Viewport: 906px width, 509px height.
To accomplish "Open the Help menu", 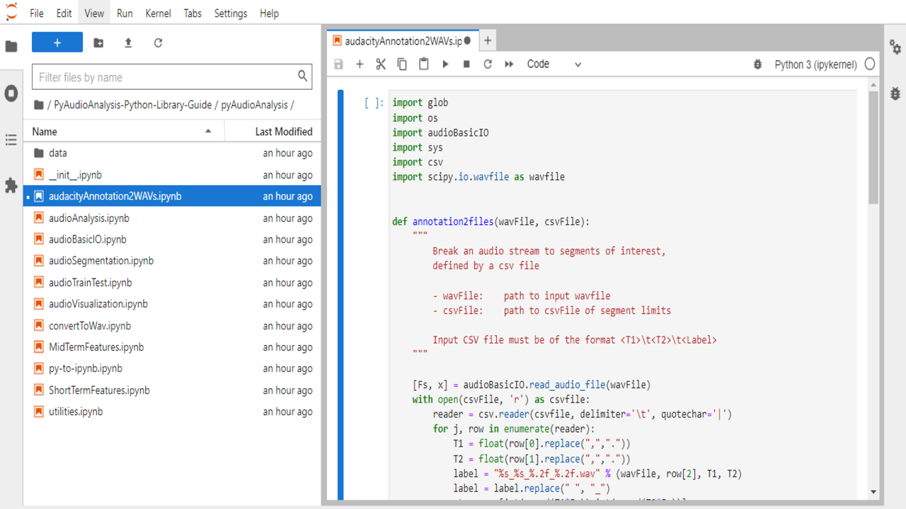I will click(x=269, y=13).
